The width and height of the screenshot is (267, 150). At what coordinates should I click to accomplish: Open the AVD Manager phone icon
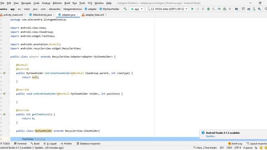(x=254, y=9)
